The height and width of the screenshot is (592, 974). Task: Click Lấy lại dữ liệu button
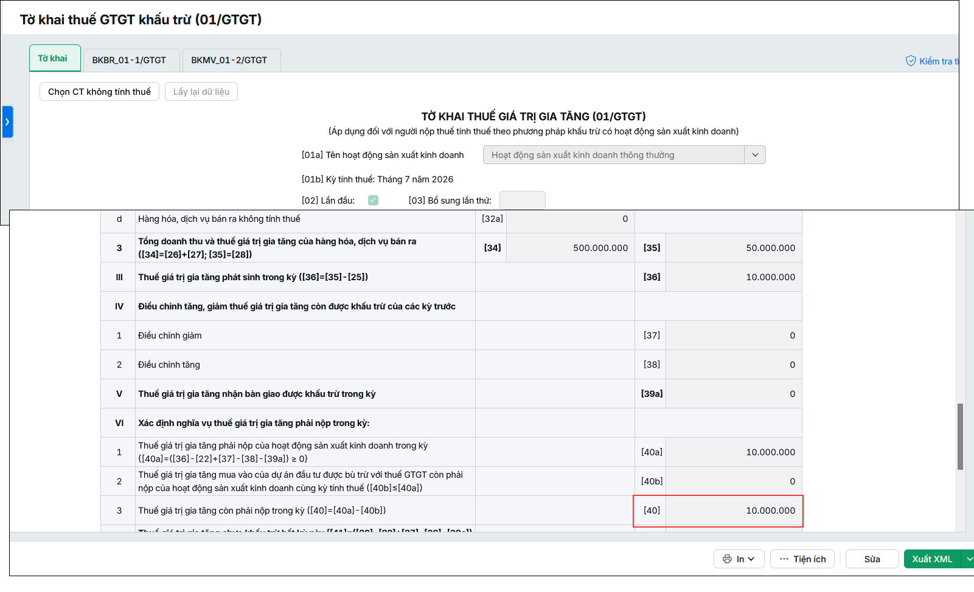(x=201, y=92)
